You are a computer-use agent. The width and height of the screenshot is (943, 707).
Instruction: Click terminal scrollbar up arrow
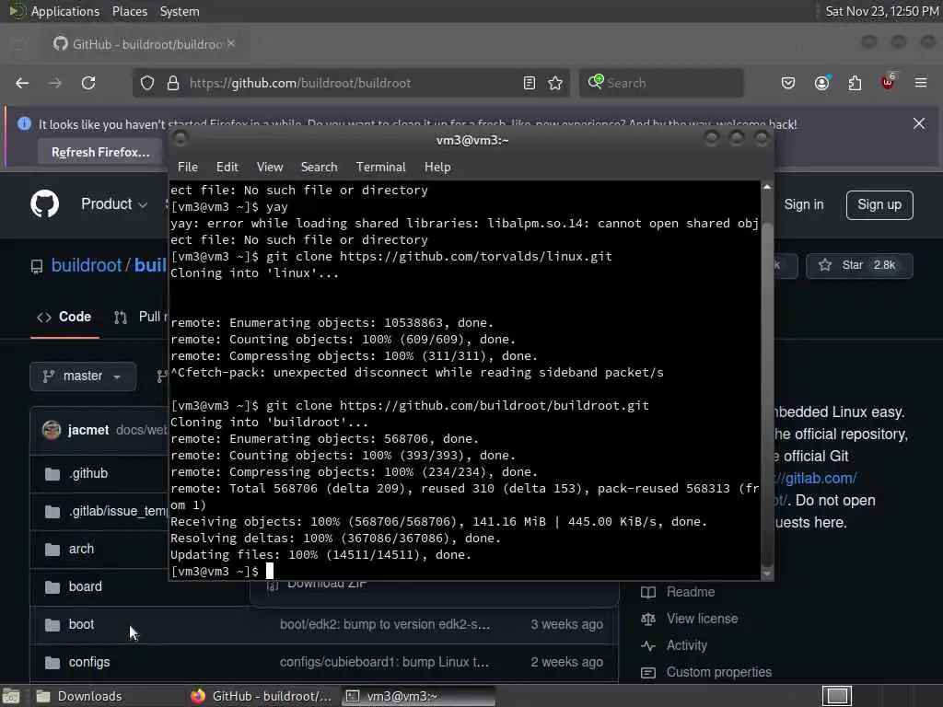(x=767, y=187)
